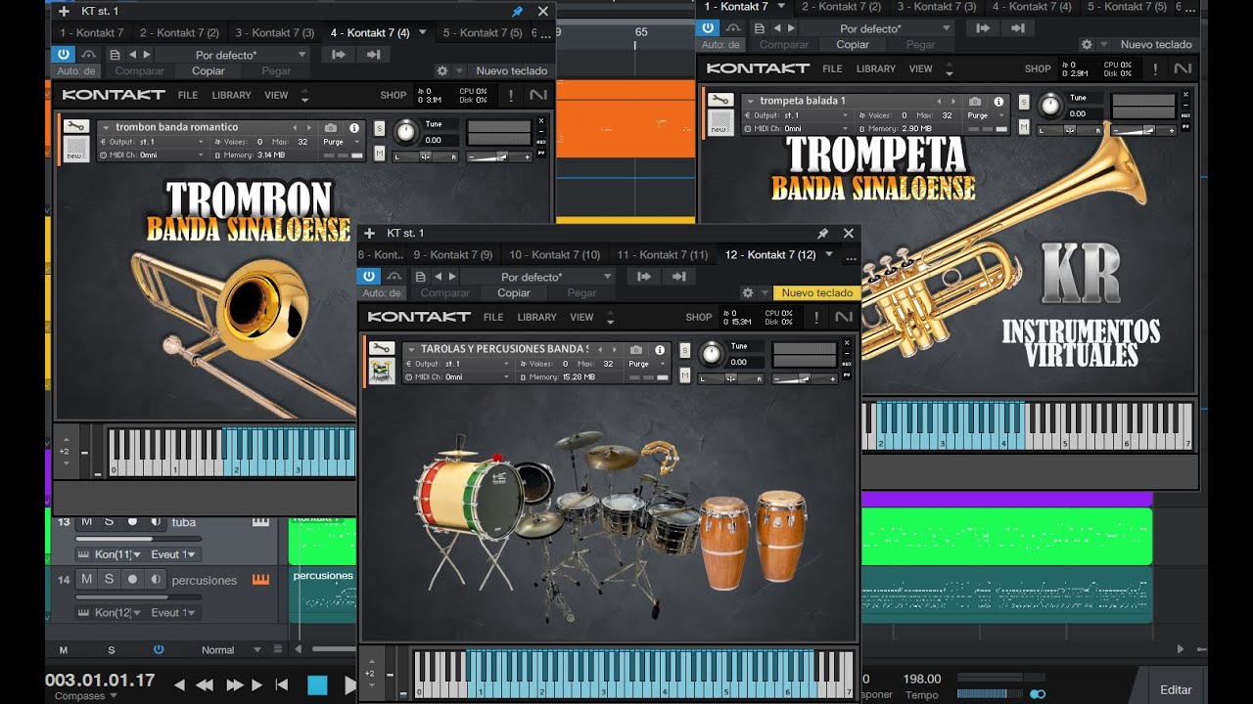Solo the tarolas Kontakt instrument
1253x704 pixels.
(x=684, y=350)
